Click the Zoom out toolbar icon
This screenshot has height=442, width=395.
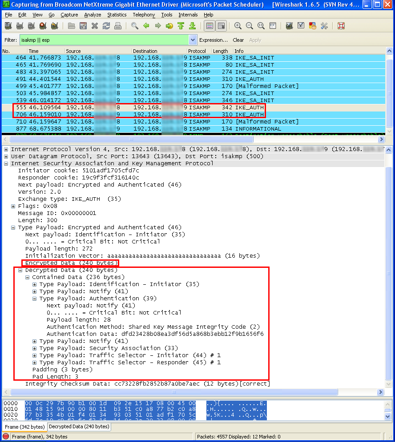(249, 26)
